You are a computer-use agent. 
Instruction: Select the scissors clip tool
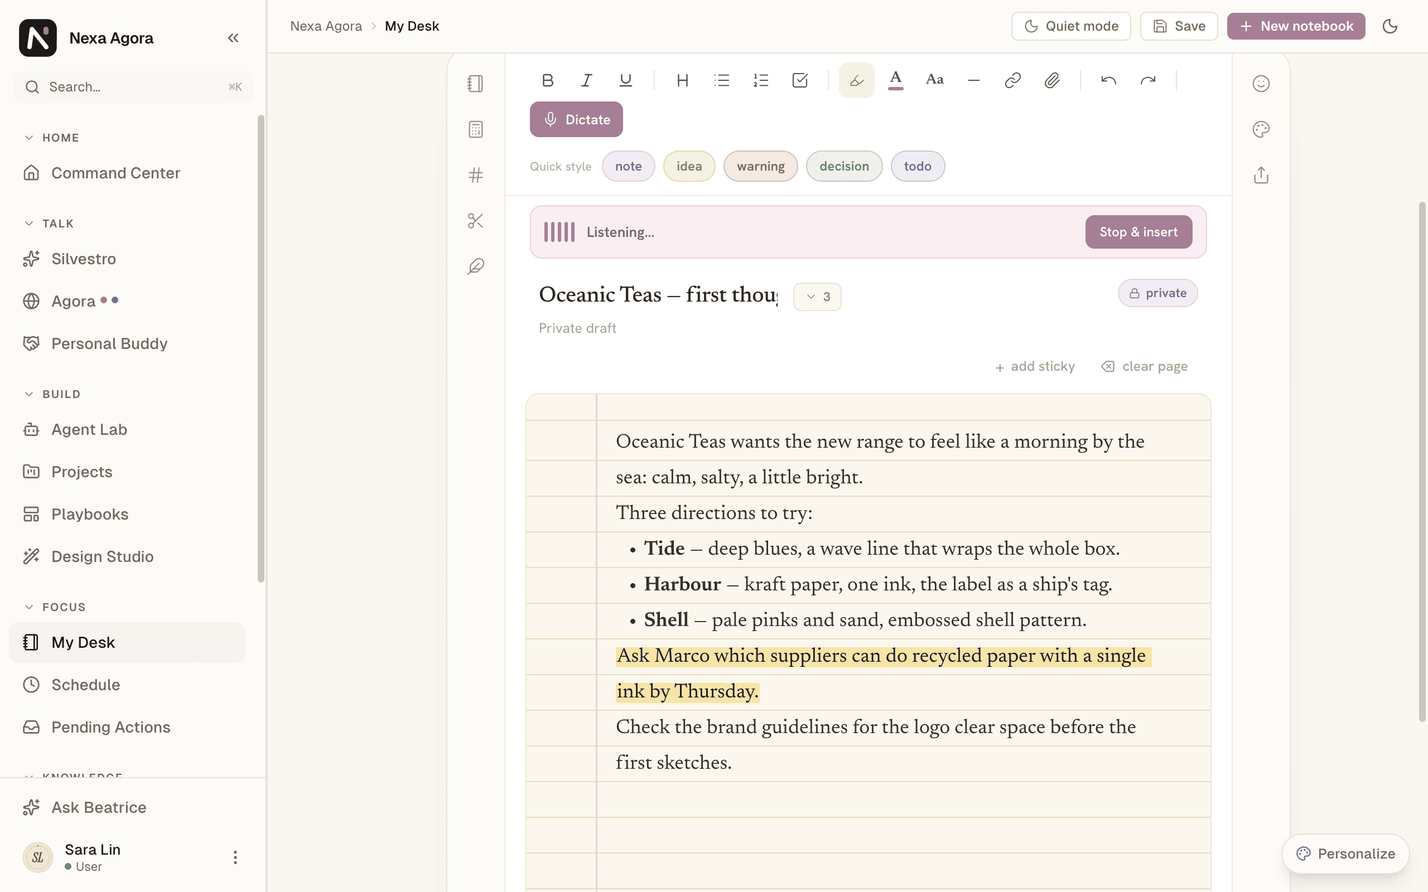coord(476,221)
